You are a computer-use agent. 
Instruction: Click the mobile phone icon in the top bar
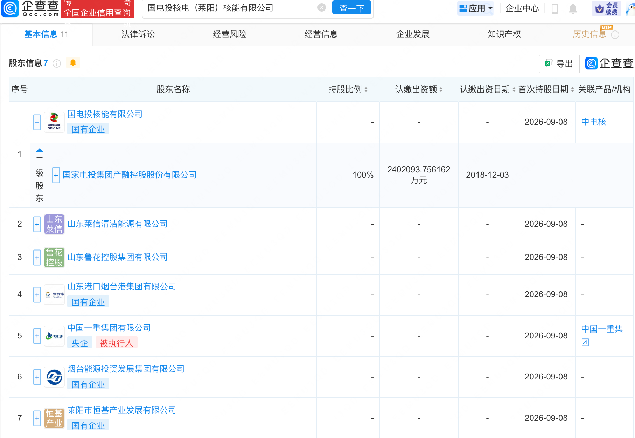pos(555,8)
